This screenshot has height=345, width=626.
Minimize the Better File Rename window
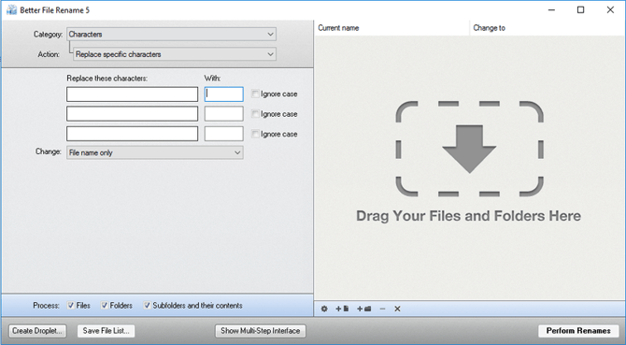coord(552,10)
